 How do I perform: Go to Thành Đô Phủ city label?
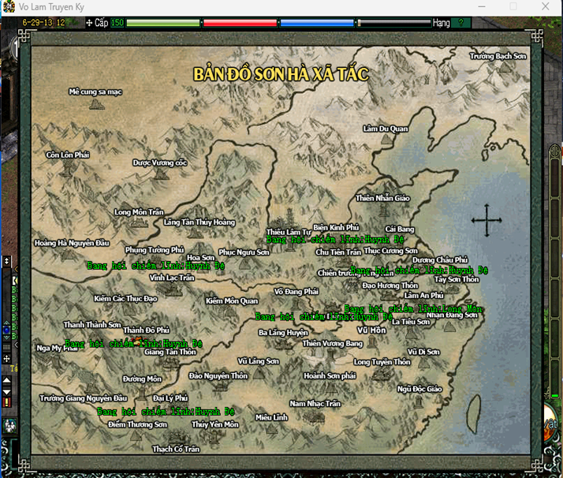(146, 330)
